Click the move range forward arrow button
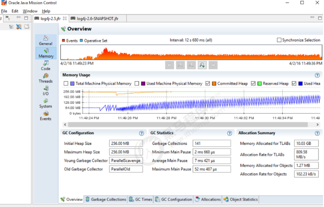The image size is (324, 207). point(213,65)
